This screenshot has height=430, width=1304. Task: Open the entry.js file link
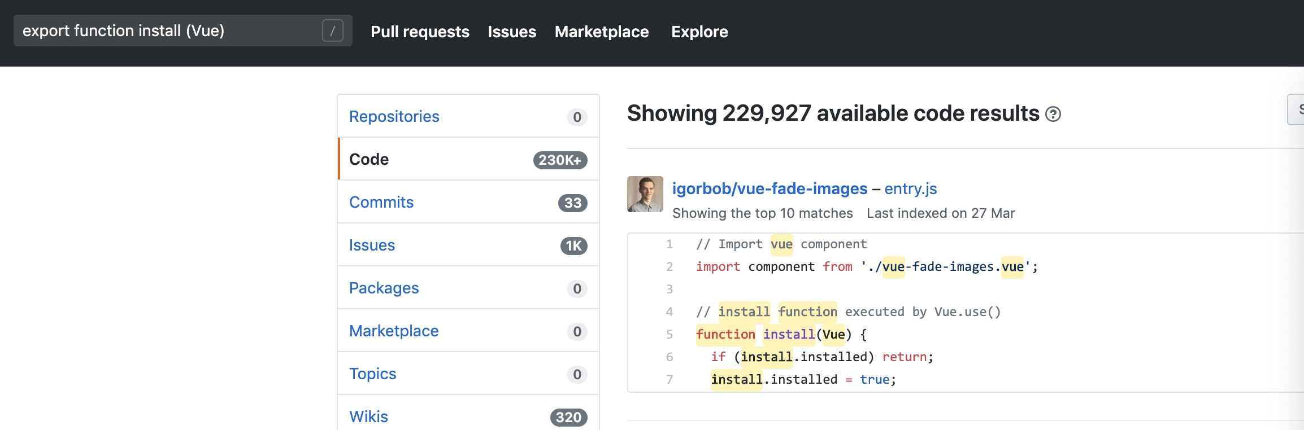(x=911, y=188)
